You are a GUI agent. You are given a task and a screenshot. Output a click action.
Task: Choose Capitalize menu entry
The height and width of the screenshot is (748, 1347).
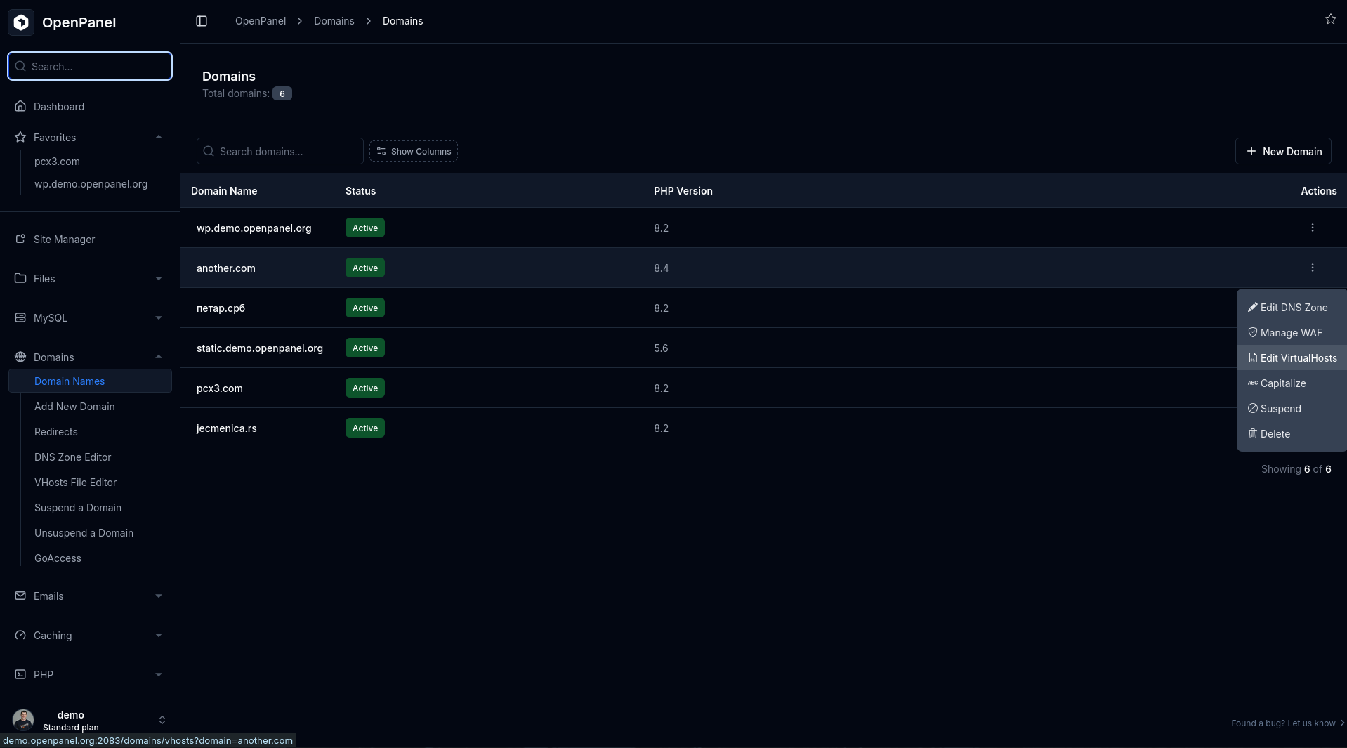pos(1291,383)
